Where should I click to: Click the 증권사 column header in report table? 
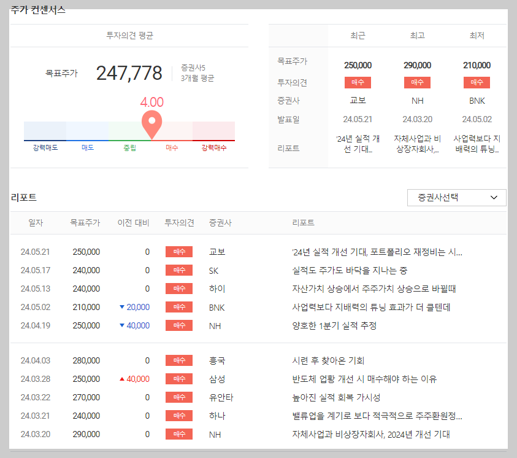[x=220, y=223]
